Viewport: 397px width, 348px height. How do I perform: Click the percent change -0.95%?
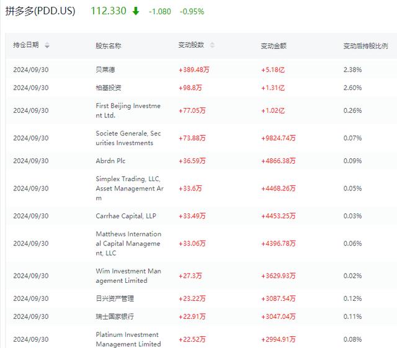tap(192, 12)
